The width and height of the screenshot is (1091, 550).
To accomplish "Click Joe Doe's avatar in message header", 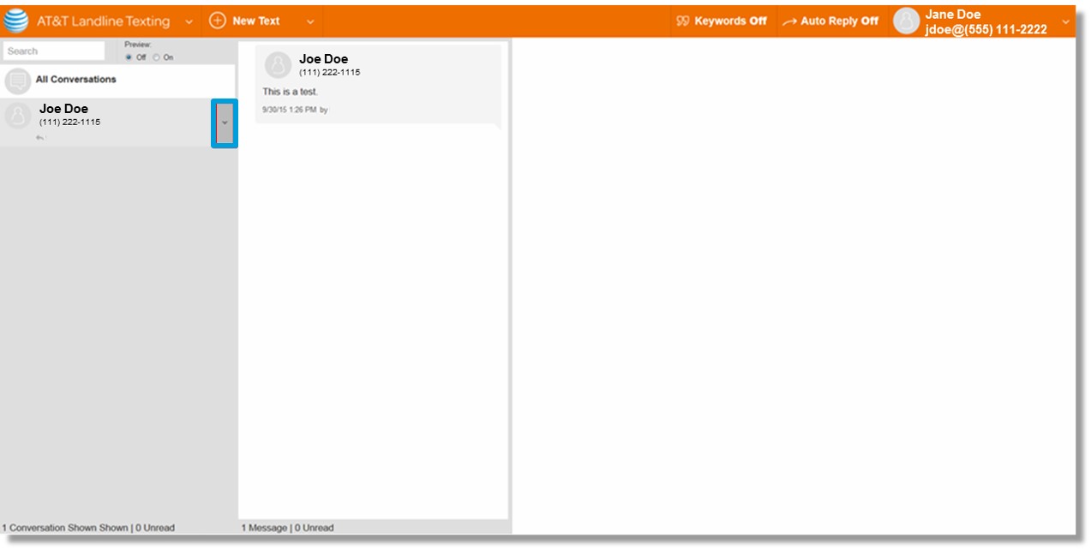I will (278, 65).
